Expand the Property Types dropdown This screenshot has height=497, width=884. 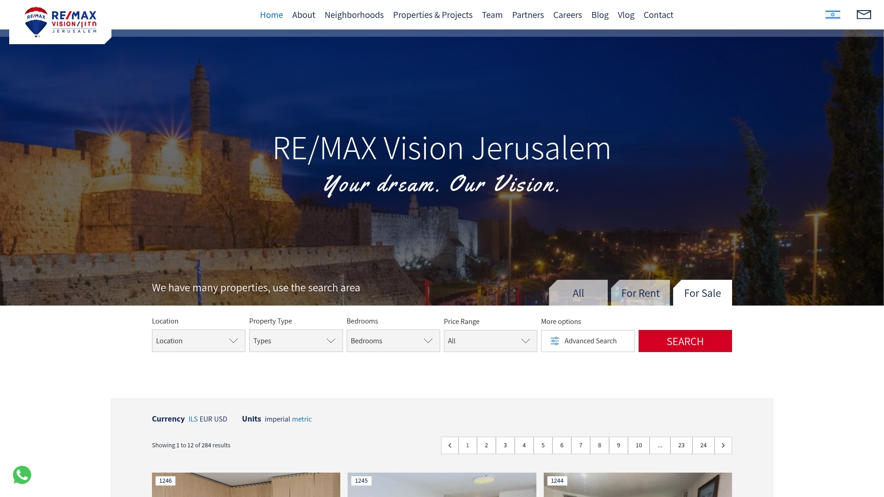tap(296, 341)
